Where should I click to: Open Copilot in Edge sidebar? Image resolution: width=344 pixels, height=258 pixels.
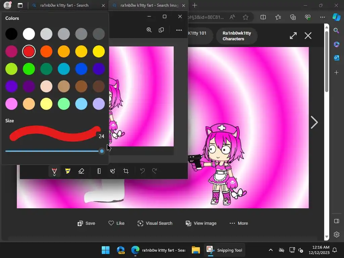(337, 17)
